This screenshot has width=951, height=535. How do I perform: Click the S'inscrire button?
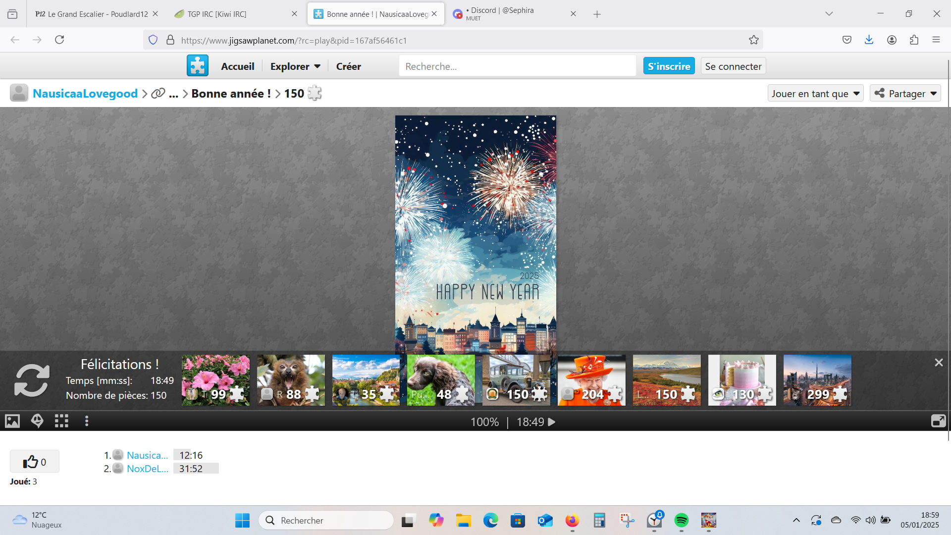pos(669,66)
